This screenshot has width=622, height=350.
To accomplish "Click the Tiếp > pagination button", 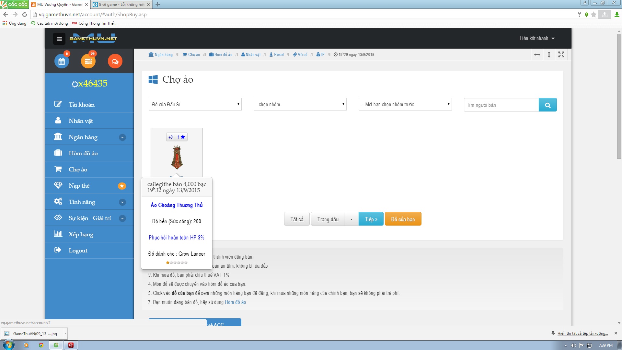I will coord(371,219).
